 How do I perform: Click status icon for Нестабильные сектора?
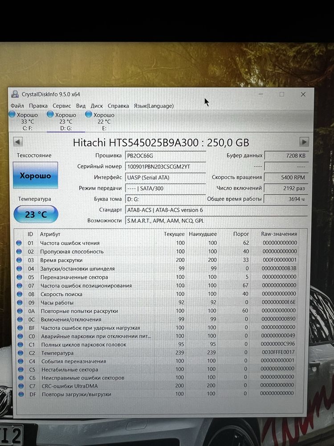(x=20, y=369)
